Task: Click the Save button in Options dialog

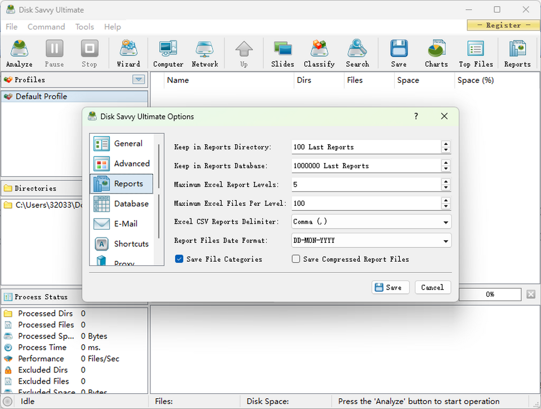Action: [x=390, y=287]
